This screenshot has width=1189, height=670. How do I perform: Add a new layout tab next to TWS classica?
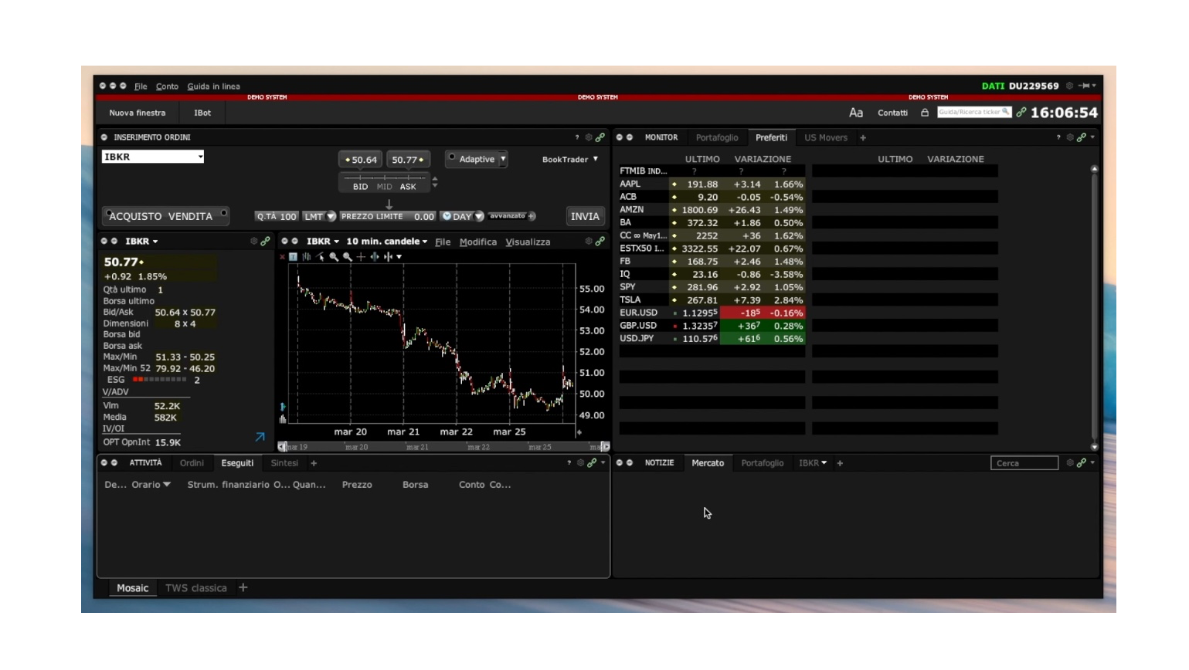click(x=243, y=587)
